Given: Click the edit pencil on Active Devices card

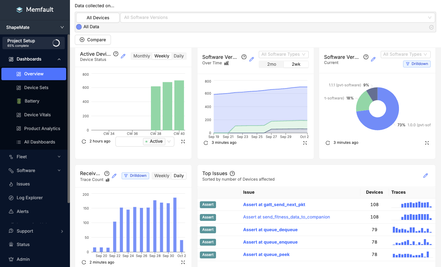Looking at the screenshot, I should pyautogui.click(x=123, y=56).
